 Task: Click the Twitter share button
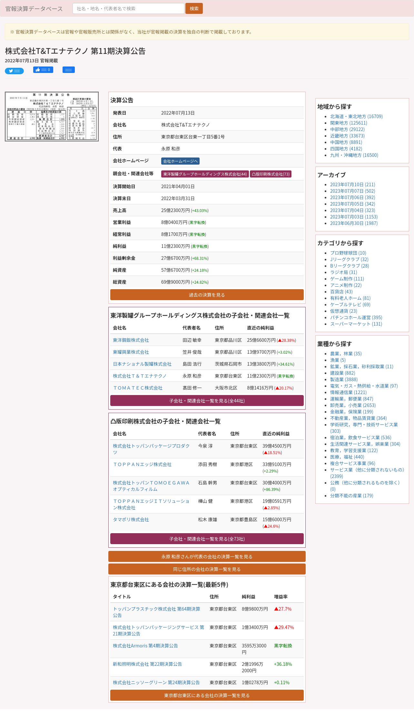14,71
